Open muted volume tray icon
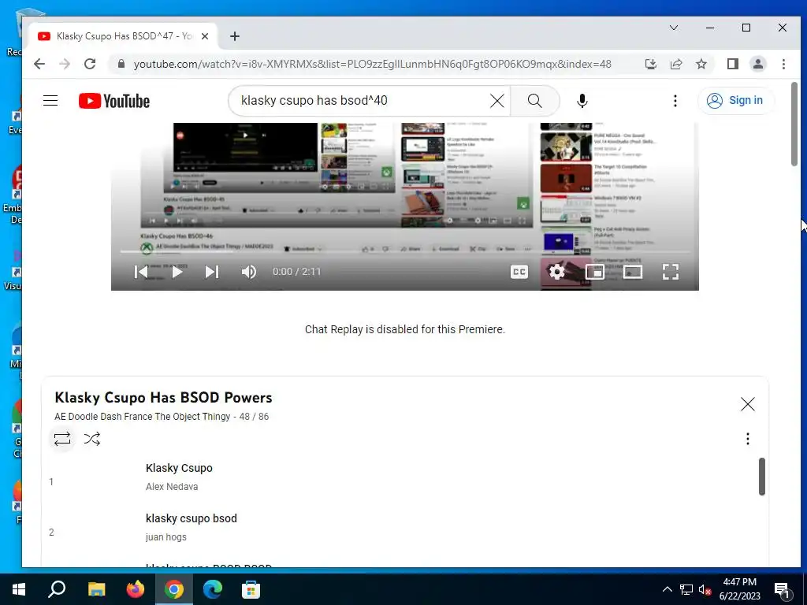807x605 pixels. pos(705,589)
